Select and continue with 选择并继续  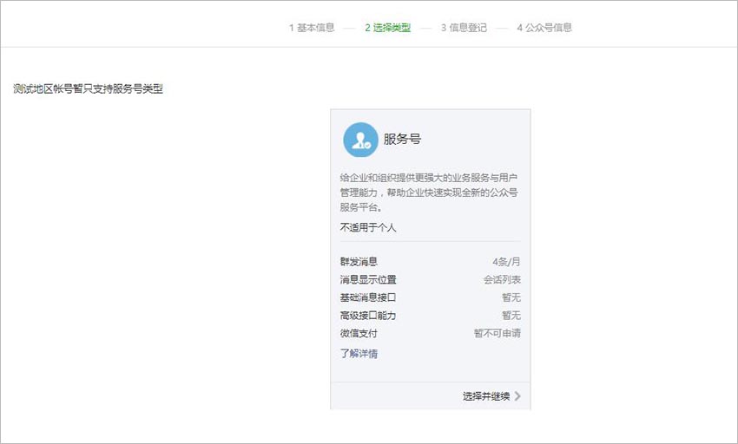tap(486, 396)
